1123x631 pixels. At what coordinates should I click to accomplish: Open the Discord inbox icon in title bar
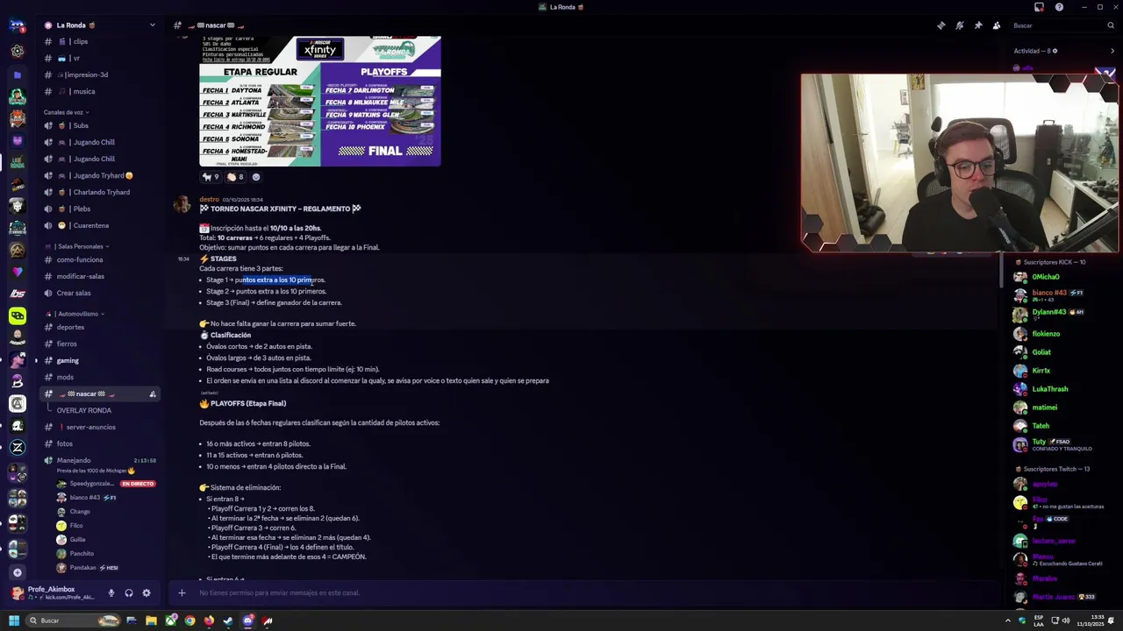tap(1040, 7)
